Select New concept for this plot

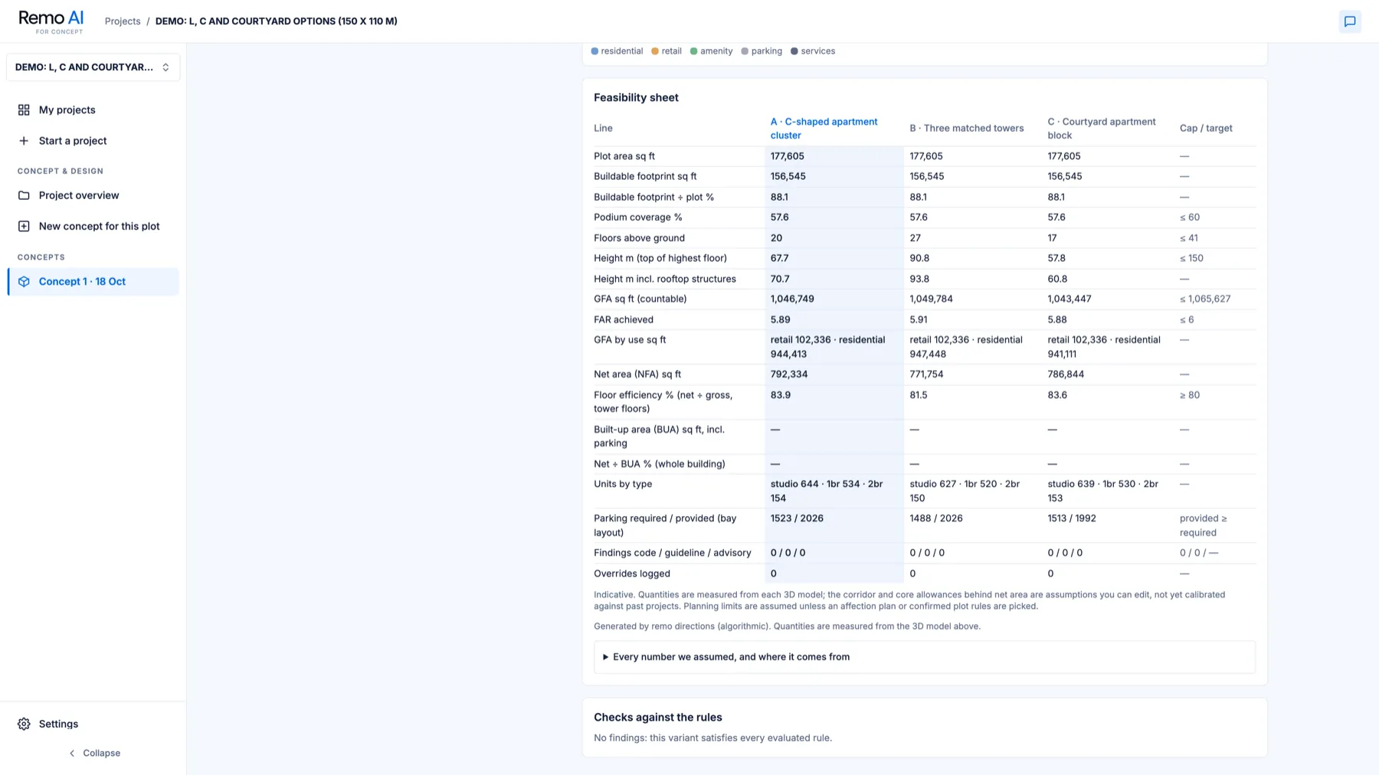pos(93,226)
